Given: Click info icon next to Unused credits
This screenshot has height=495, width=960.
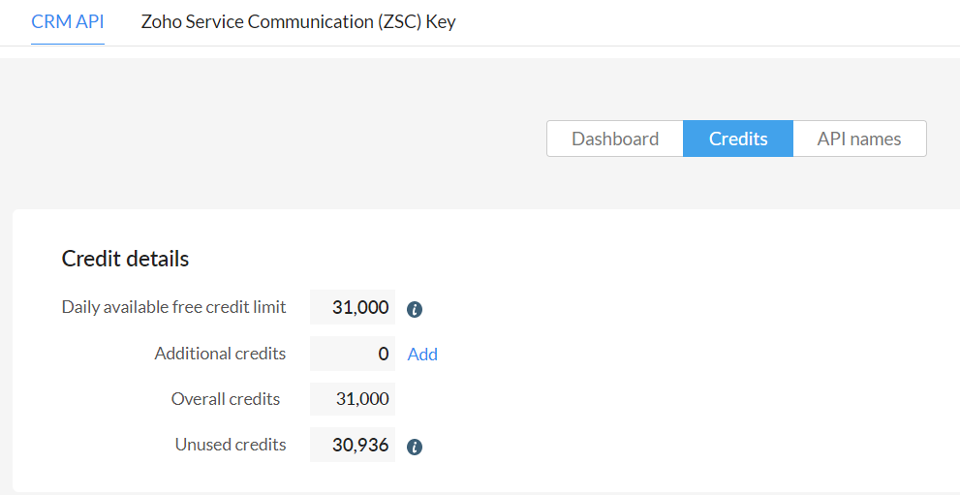Looking at the screenshot, I should pyautogui.click(x=415, y=447).
